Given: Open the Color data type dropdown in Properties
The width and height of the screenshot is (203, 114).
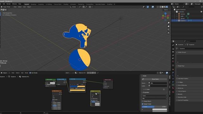Looking at the screenshot, I should click(x=154, y=96).
